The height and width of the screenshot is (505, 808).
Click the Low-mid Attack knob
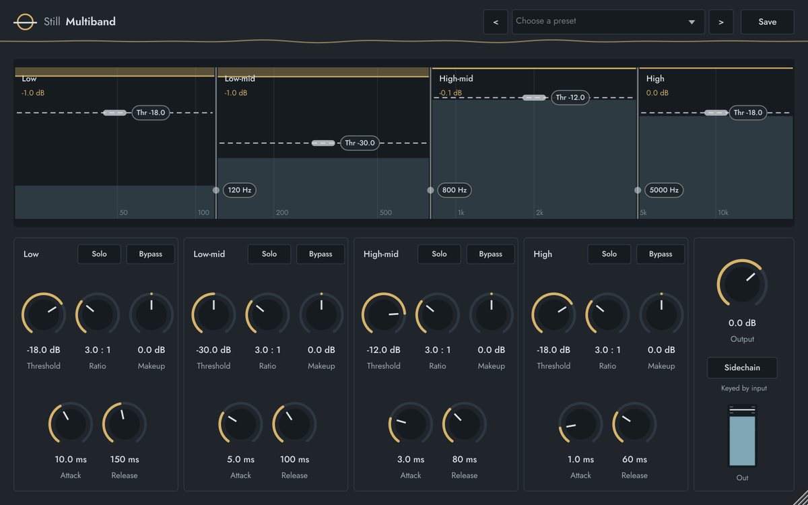[x=240, y=424]
